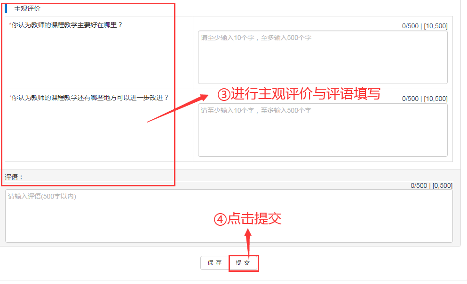Click the red asterisk before the second question

(x=10, y=96)
